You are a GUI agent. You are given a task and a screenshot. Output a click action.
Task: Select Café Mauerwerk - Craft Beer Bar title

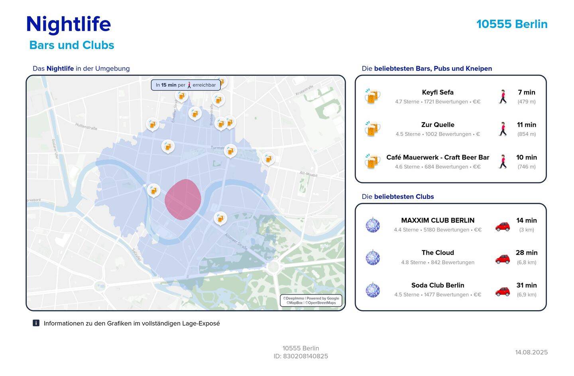(438, 157)
